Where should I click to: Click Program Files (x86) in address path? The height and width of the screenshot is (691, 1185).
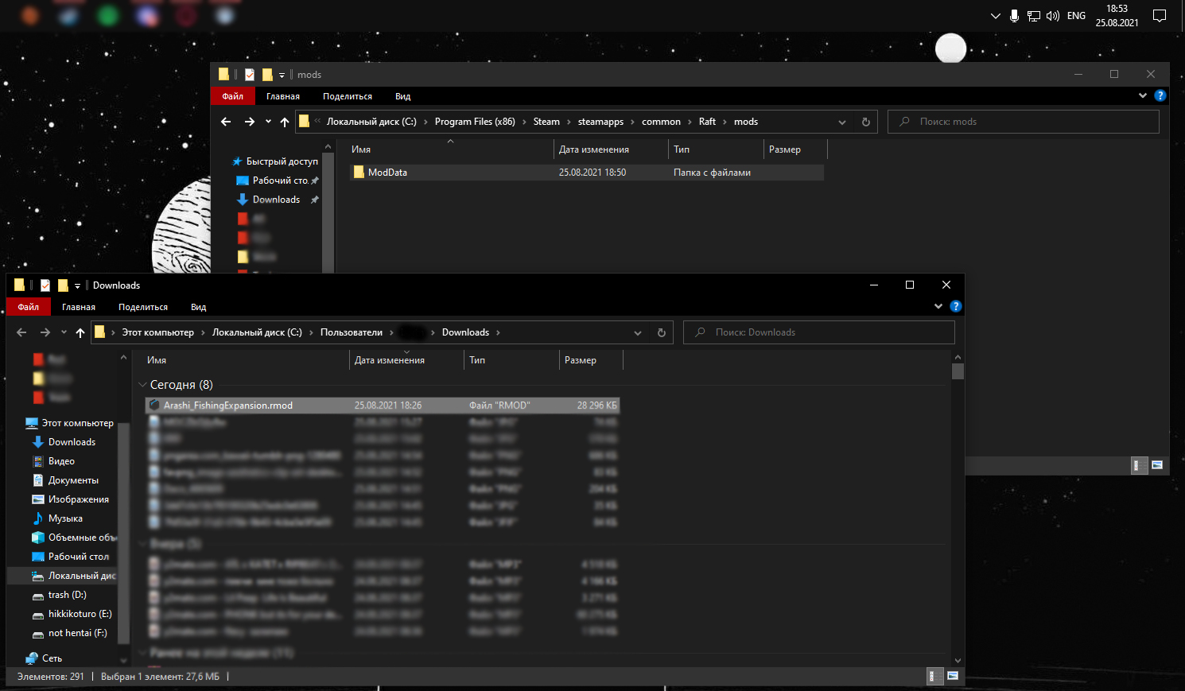[475, 122]
